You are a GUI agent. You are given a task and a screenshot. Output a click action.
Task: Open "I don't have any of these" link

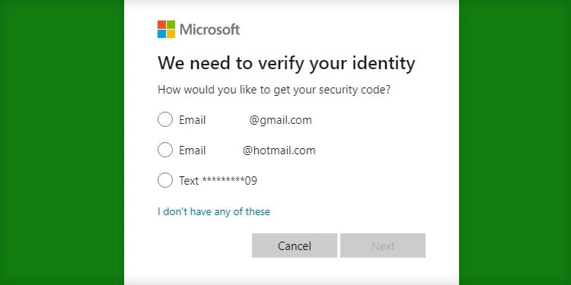[x=214, y=211]
